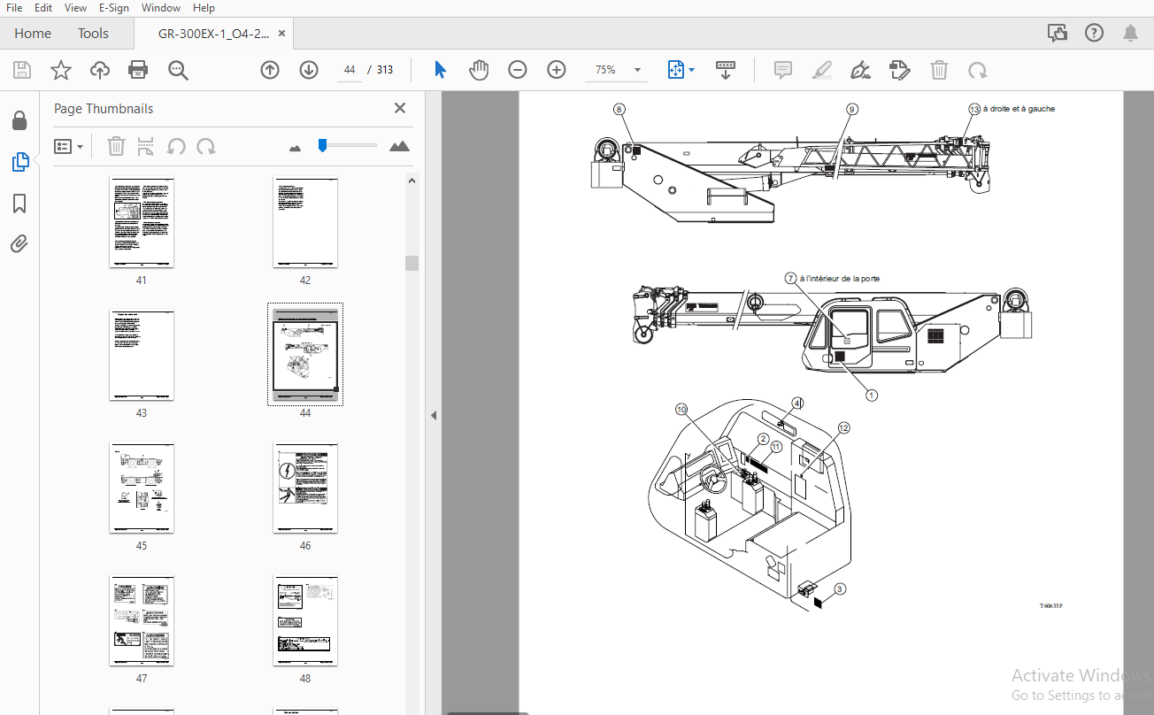Enlarge thumbnail size large mountains icon

400,146
